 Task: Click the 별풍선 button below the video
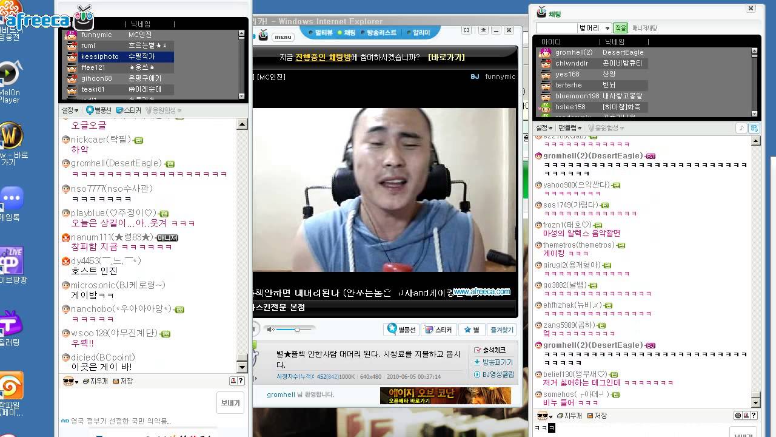click(401, 330)
